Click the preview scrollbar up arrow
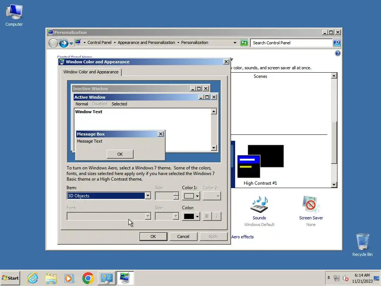This screenshot has height=286, width=381. point(214,111)
